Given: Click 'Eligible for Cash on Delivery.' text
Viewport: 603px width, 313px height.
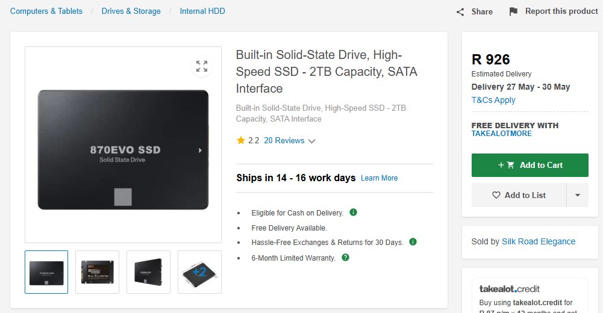Looking at the screenshot, I should pos(297,213).
